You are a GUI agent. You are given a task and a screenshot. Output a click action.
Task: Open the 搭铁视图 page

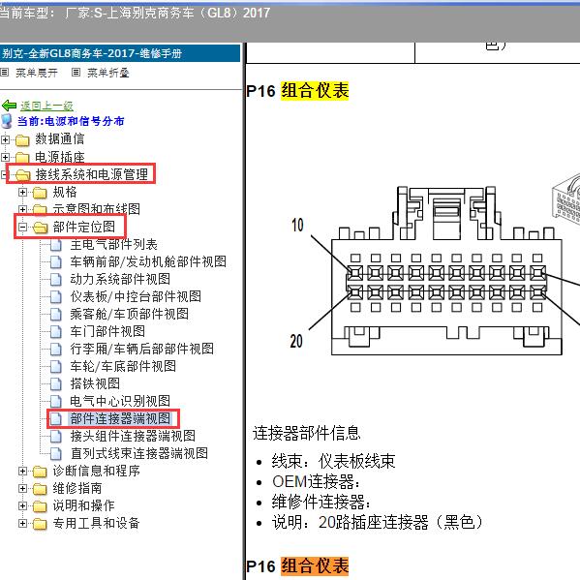coord(95,383)
